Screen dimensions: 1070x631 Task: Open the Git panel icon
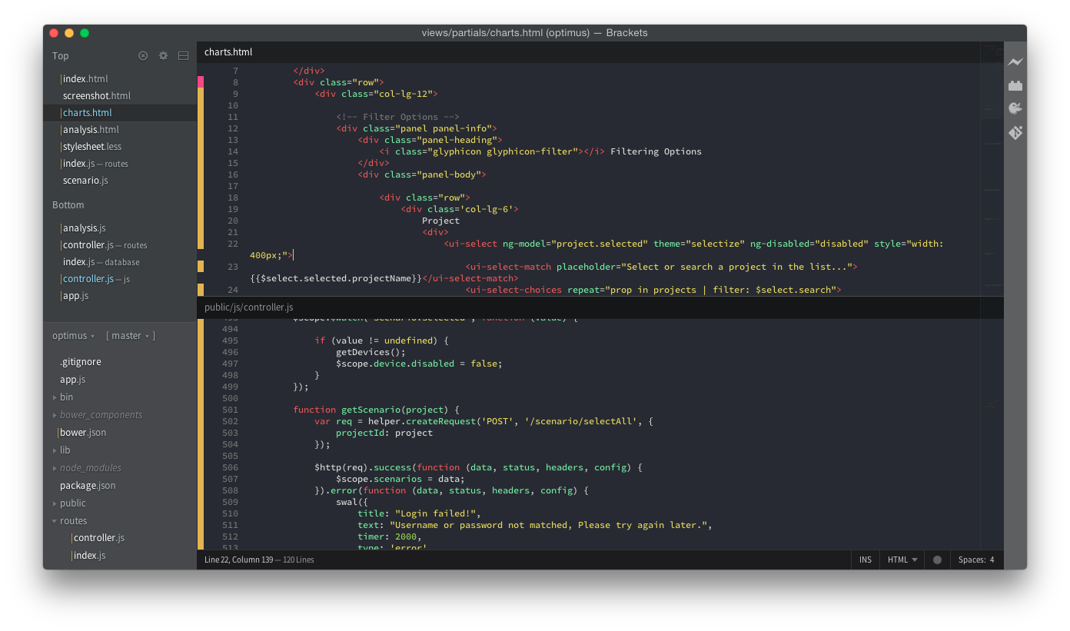pyautogui.click(x=1015, y=132)
